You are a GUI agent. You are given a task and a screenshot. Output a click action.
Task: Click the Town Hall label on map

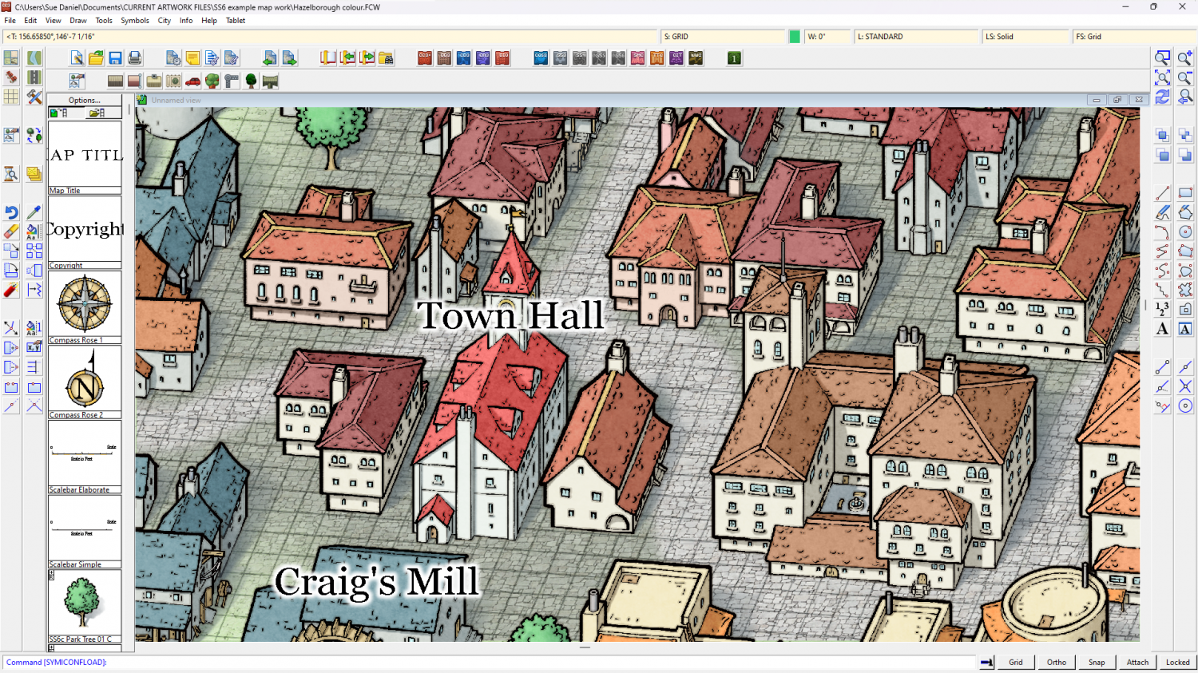point(510,315)
